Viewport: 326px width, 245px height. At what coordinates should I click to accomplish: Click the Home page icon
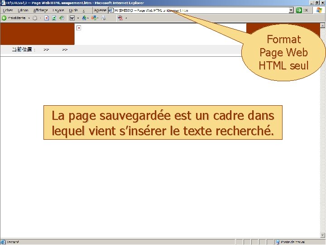pyautogui.click(x=62, y=18)
